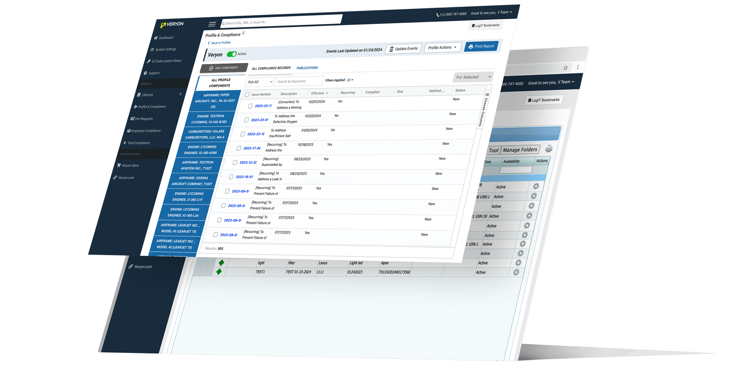Click the search magnifier icon in search bar

click(223, 24)
